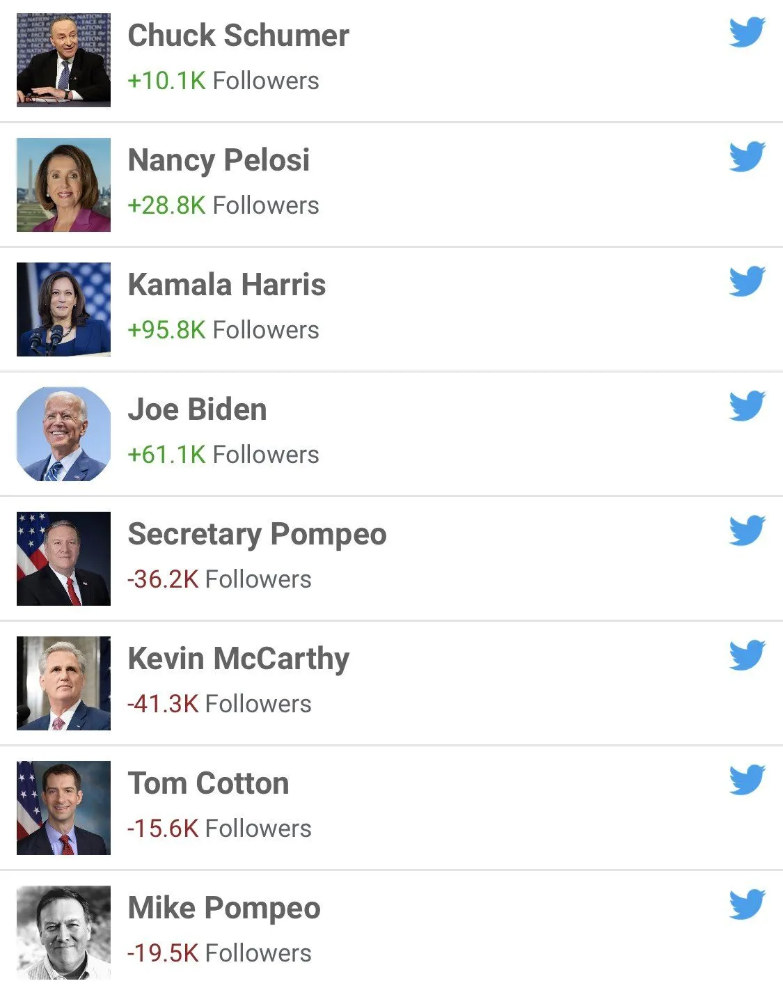The height and width of the screenshot is (988, 783).
Task: Click the Twitter bird beside Mike Pompeo
Action: click(x=747, y=905)
